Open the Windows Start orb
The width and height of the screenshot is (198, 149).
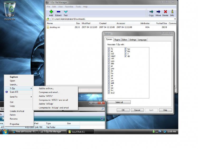[5, 132]
